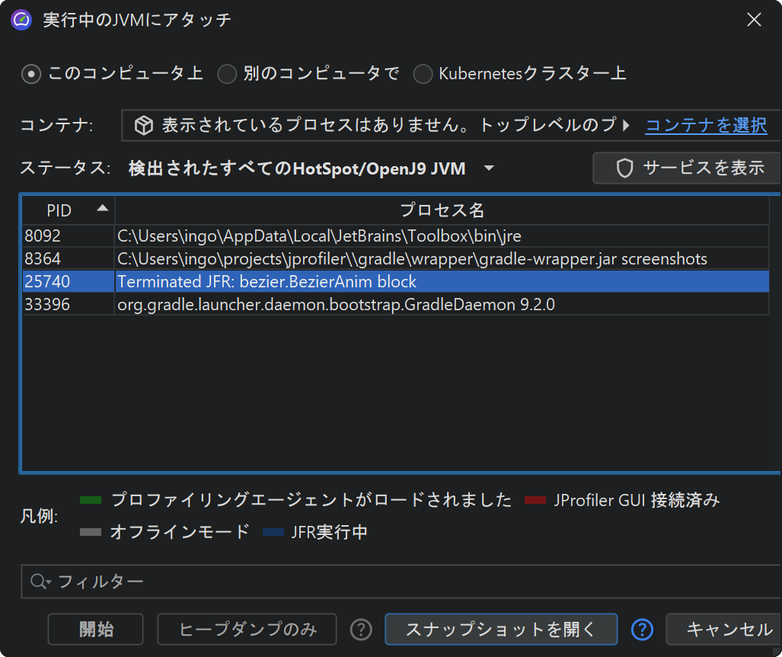Viewport: 782px width, 657px height.
Task: Click the オフラインモード legend text
Action: click(180, 532)
